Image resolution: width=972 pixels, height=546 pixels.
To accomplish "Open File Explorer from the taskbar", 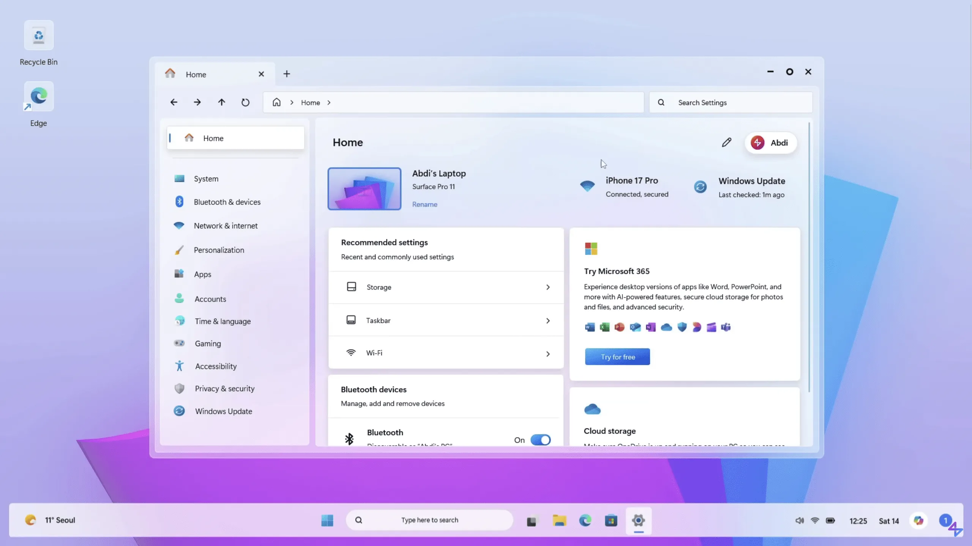I will 559,520.
